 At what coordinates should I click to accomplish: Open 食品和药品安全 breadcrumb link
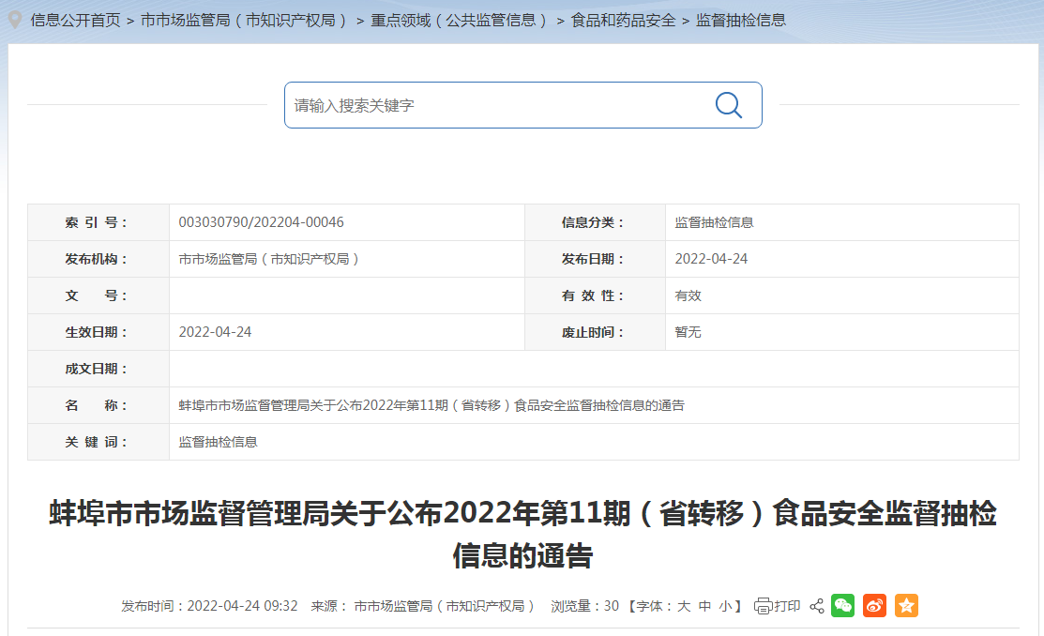point(623,20)
